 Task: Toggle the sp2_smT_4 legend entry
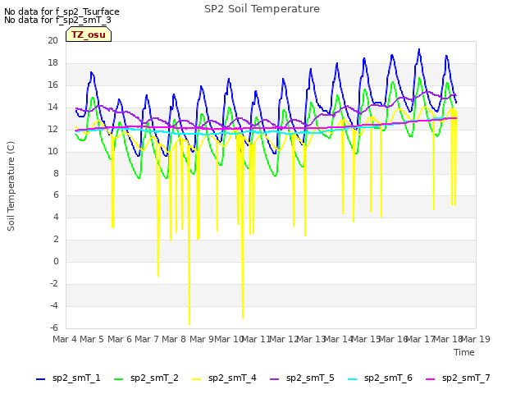[x=224, y=378]
